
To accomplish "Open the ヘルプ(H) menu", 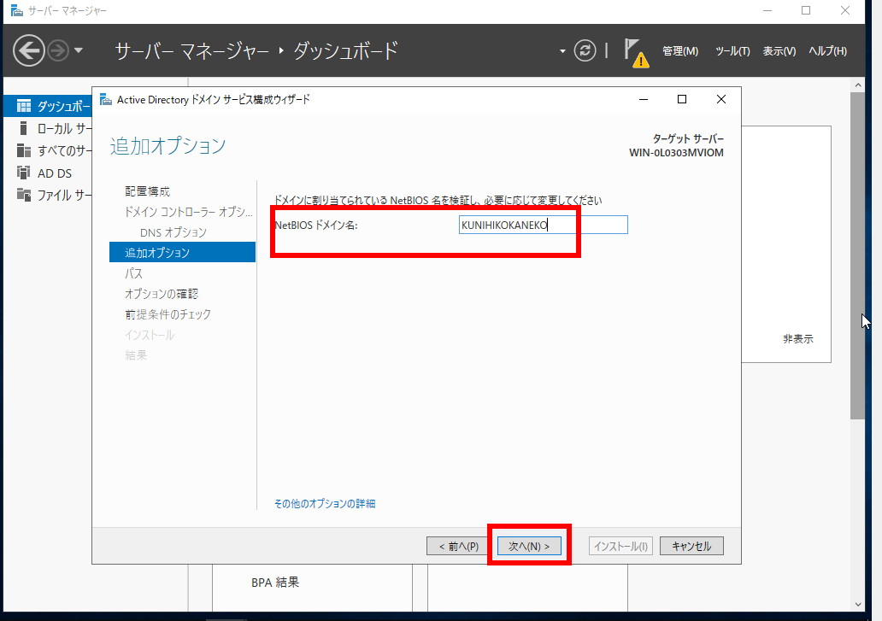I will (x=826, y=51).
